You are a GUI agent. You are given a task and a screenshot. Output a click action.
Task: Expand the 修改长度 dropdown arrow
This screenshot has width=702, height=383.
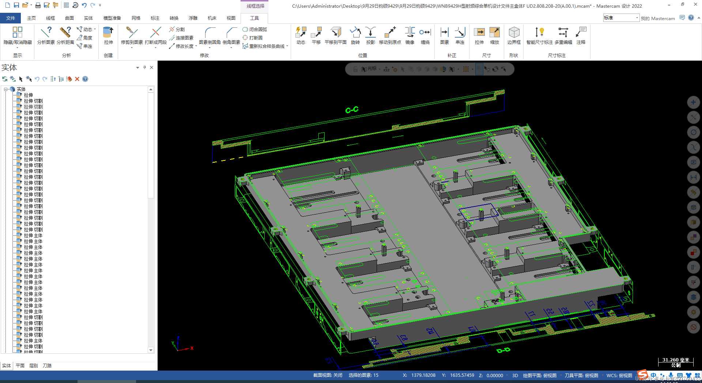click(196, 46)
